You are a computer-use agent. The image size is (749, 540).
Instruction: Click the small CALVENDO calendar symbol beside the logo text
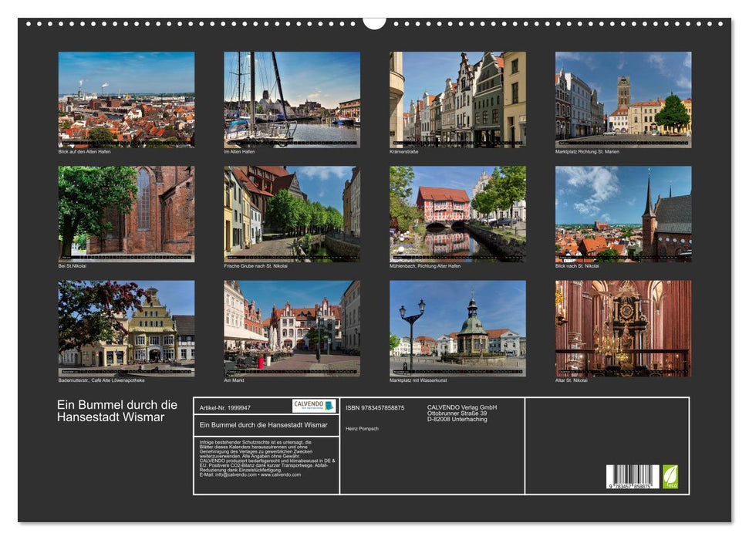point(330,407)
